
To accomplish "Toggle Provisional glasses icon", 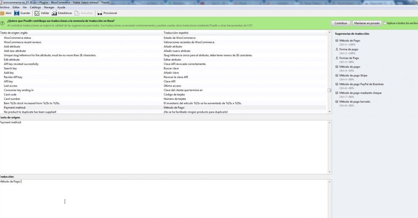I will point(100,13).
